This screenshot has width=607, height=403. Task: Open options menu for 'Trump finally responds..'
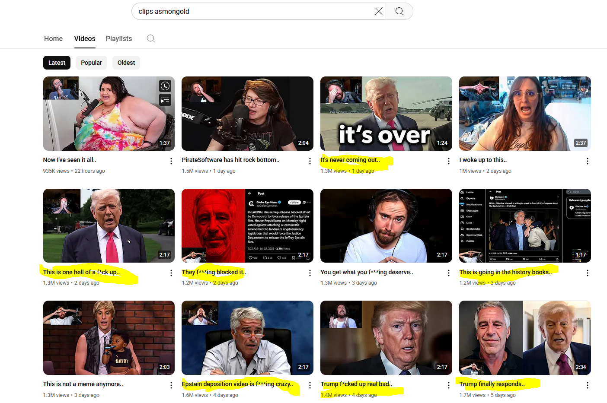point(588,385)
